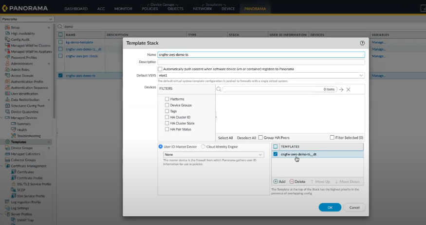Click the Delete template minus icon
The image size is (426, 225).
291,181
